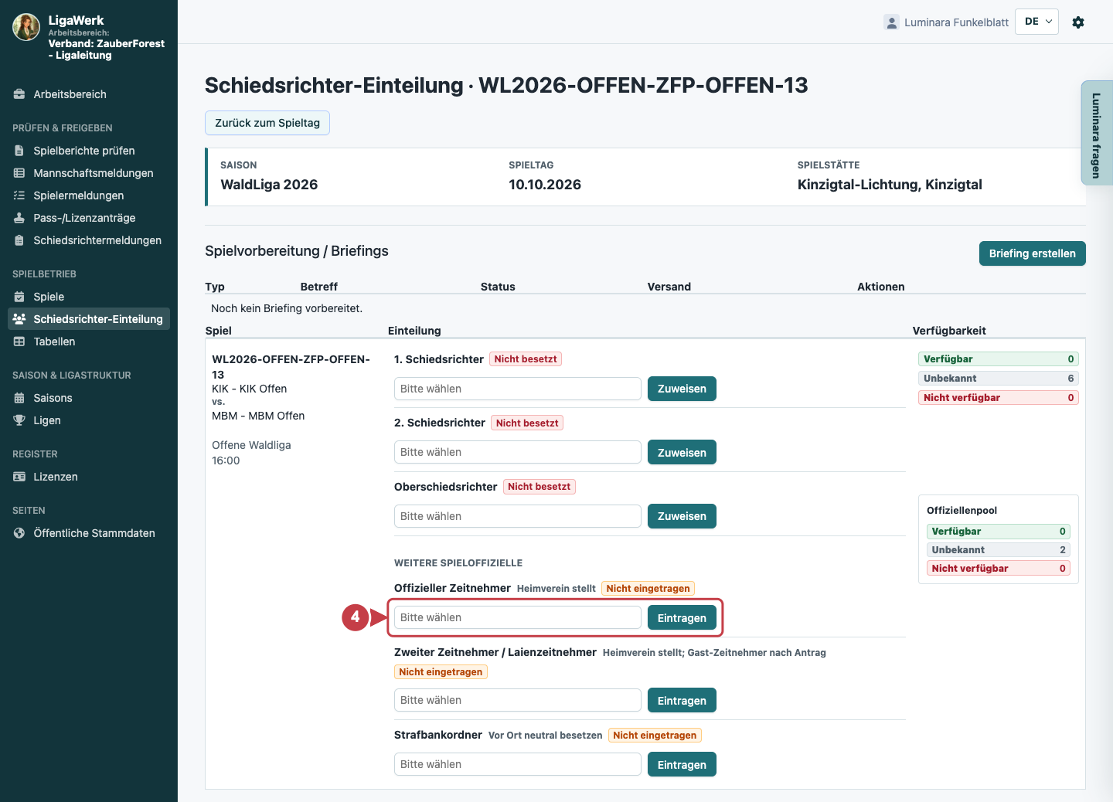
Task: Open the Offizieller Zeitnehmer selection box
Action: (518, 617)
